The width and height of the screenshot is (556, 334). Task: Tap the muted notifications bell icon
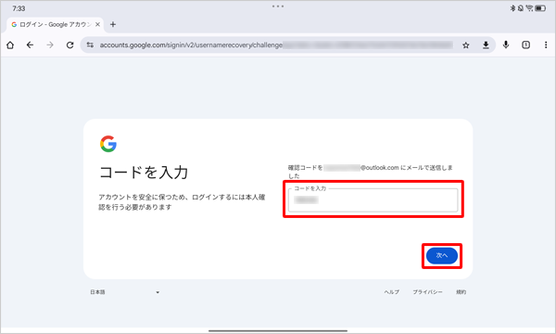[x=521, y=8]
